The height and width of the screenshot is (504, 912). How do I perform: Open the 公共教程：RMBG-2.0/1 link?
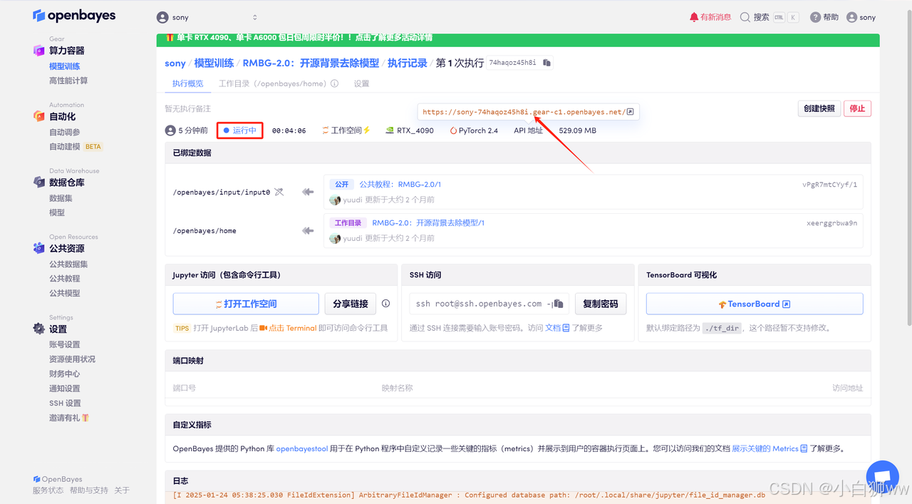click(400, 184)
